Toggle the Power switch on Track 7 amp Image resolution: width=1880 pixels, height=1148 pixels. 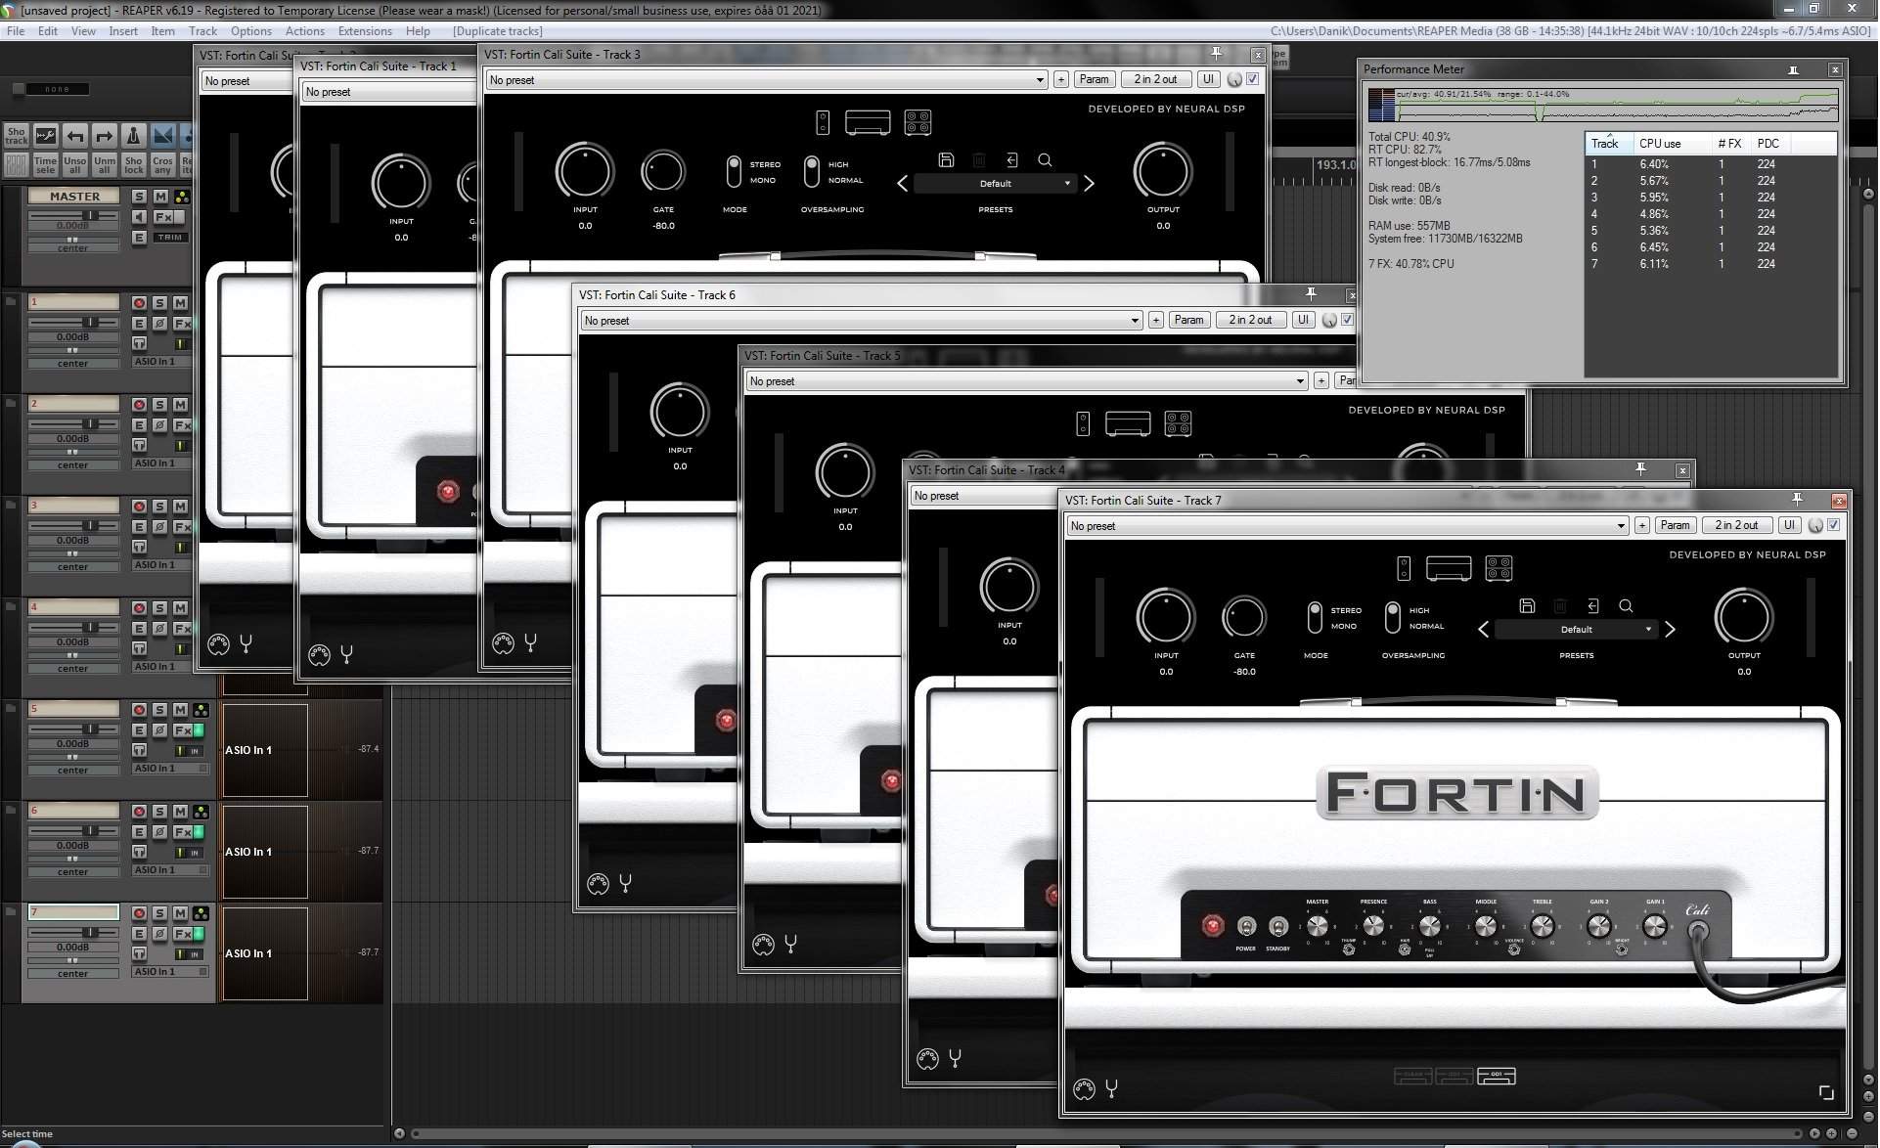1245,926
